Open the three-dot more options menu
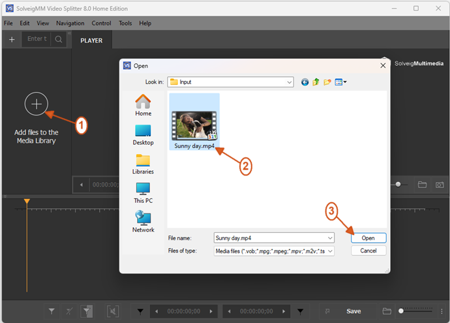This screenshot has height=323, width=450. 442,311
